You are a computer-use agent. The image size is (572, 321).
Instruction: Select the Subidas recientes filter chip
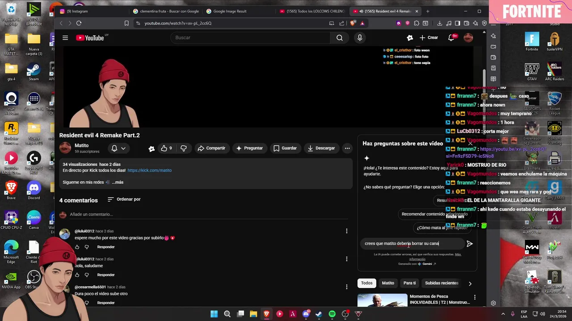pos(442,283)
